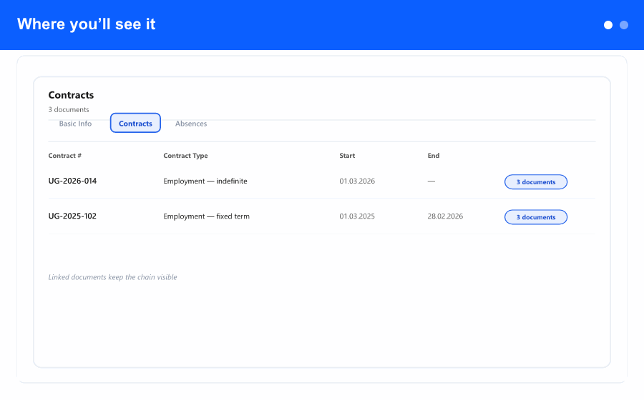Click start date 01.03.2025

357,216
